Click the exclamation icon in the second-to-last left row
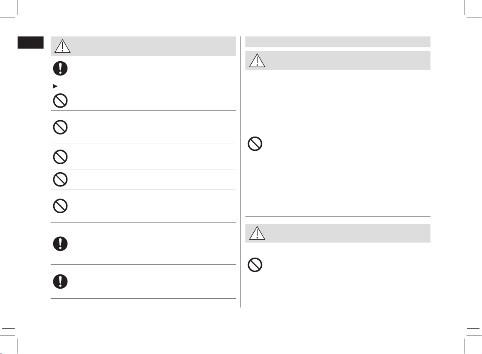 point(60,244)
